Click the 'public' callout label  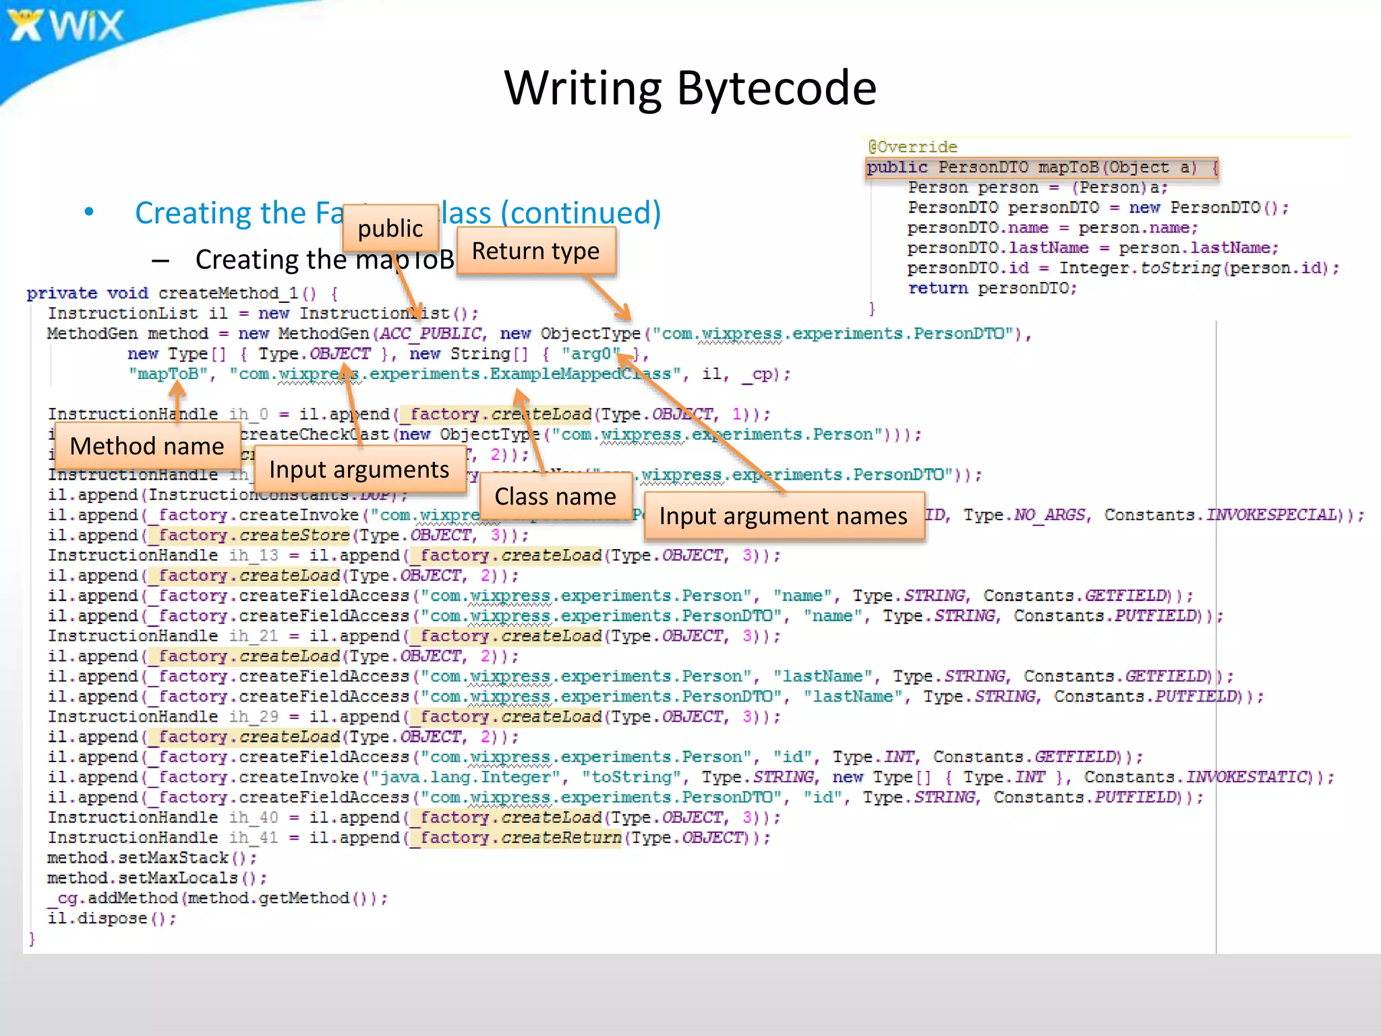click(x=390, y=228)
